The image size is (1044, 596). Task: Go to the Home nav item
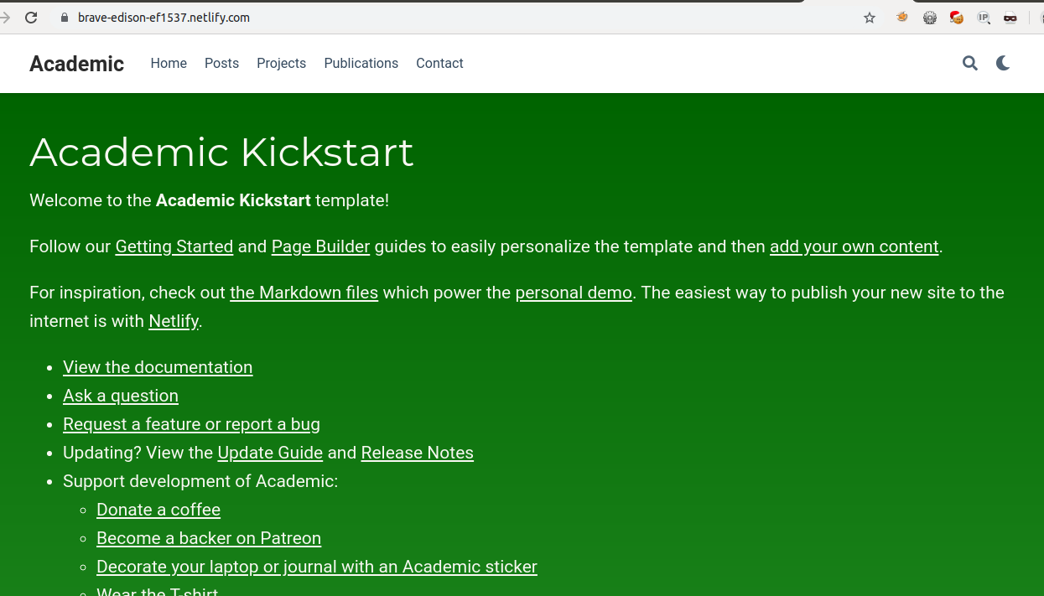point(169,64)
